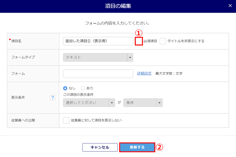Click the 表示条件 row label

pos(18,98)
